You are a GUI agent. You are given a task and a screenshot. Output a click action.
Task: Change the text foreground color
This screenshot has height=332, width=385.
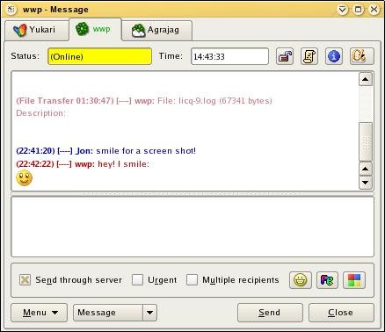327,280
